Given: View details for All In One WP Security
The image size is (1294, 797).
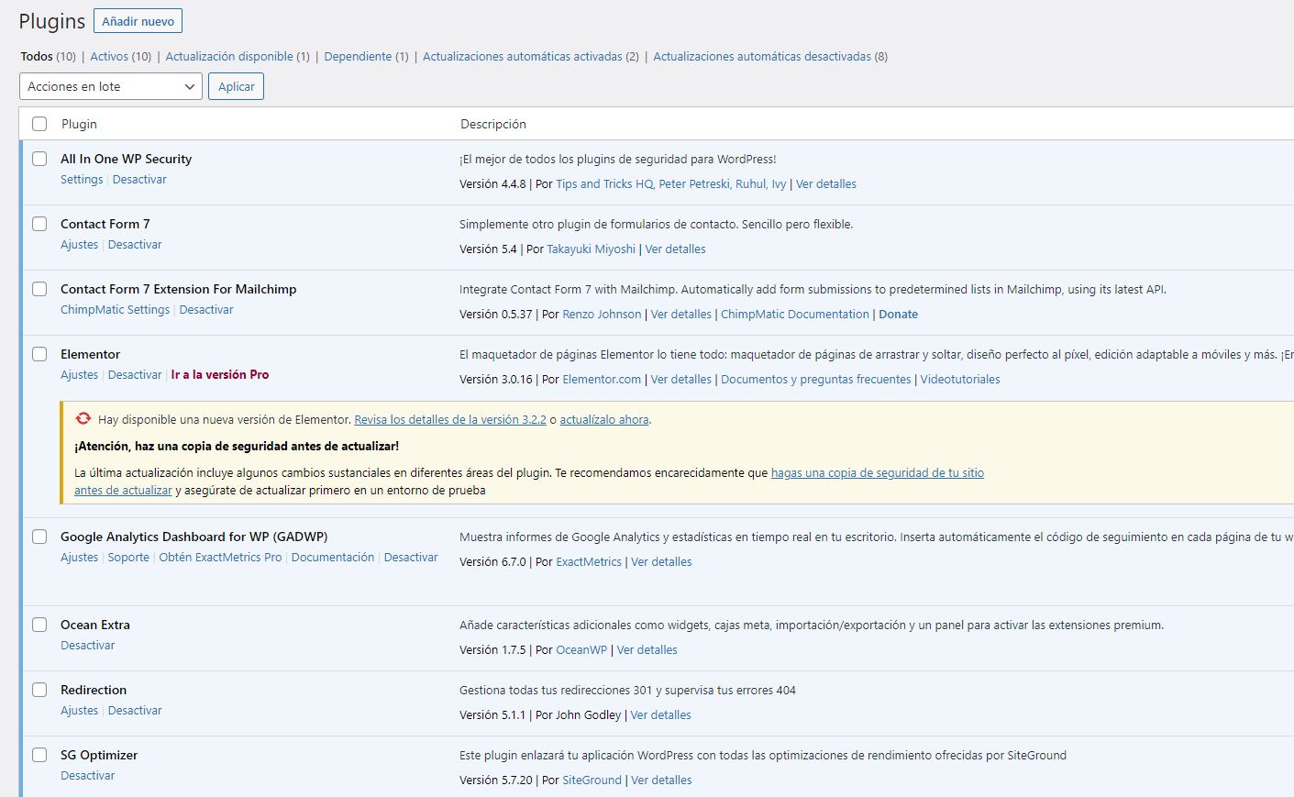Looking at the screenshot, I should click(825, 184).
